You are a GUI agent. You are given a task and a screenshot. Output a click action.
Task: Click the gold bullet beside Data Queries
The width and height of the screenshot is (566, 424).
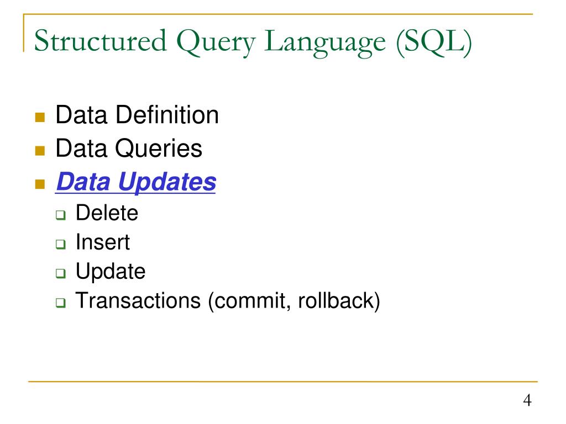[40, 150]
